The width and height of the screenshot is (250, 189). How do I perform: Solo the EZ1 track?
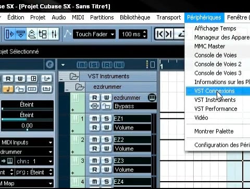[x=106, y=119]
